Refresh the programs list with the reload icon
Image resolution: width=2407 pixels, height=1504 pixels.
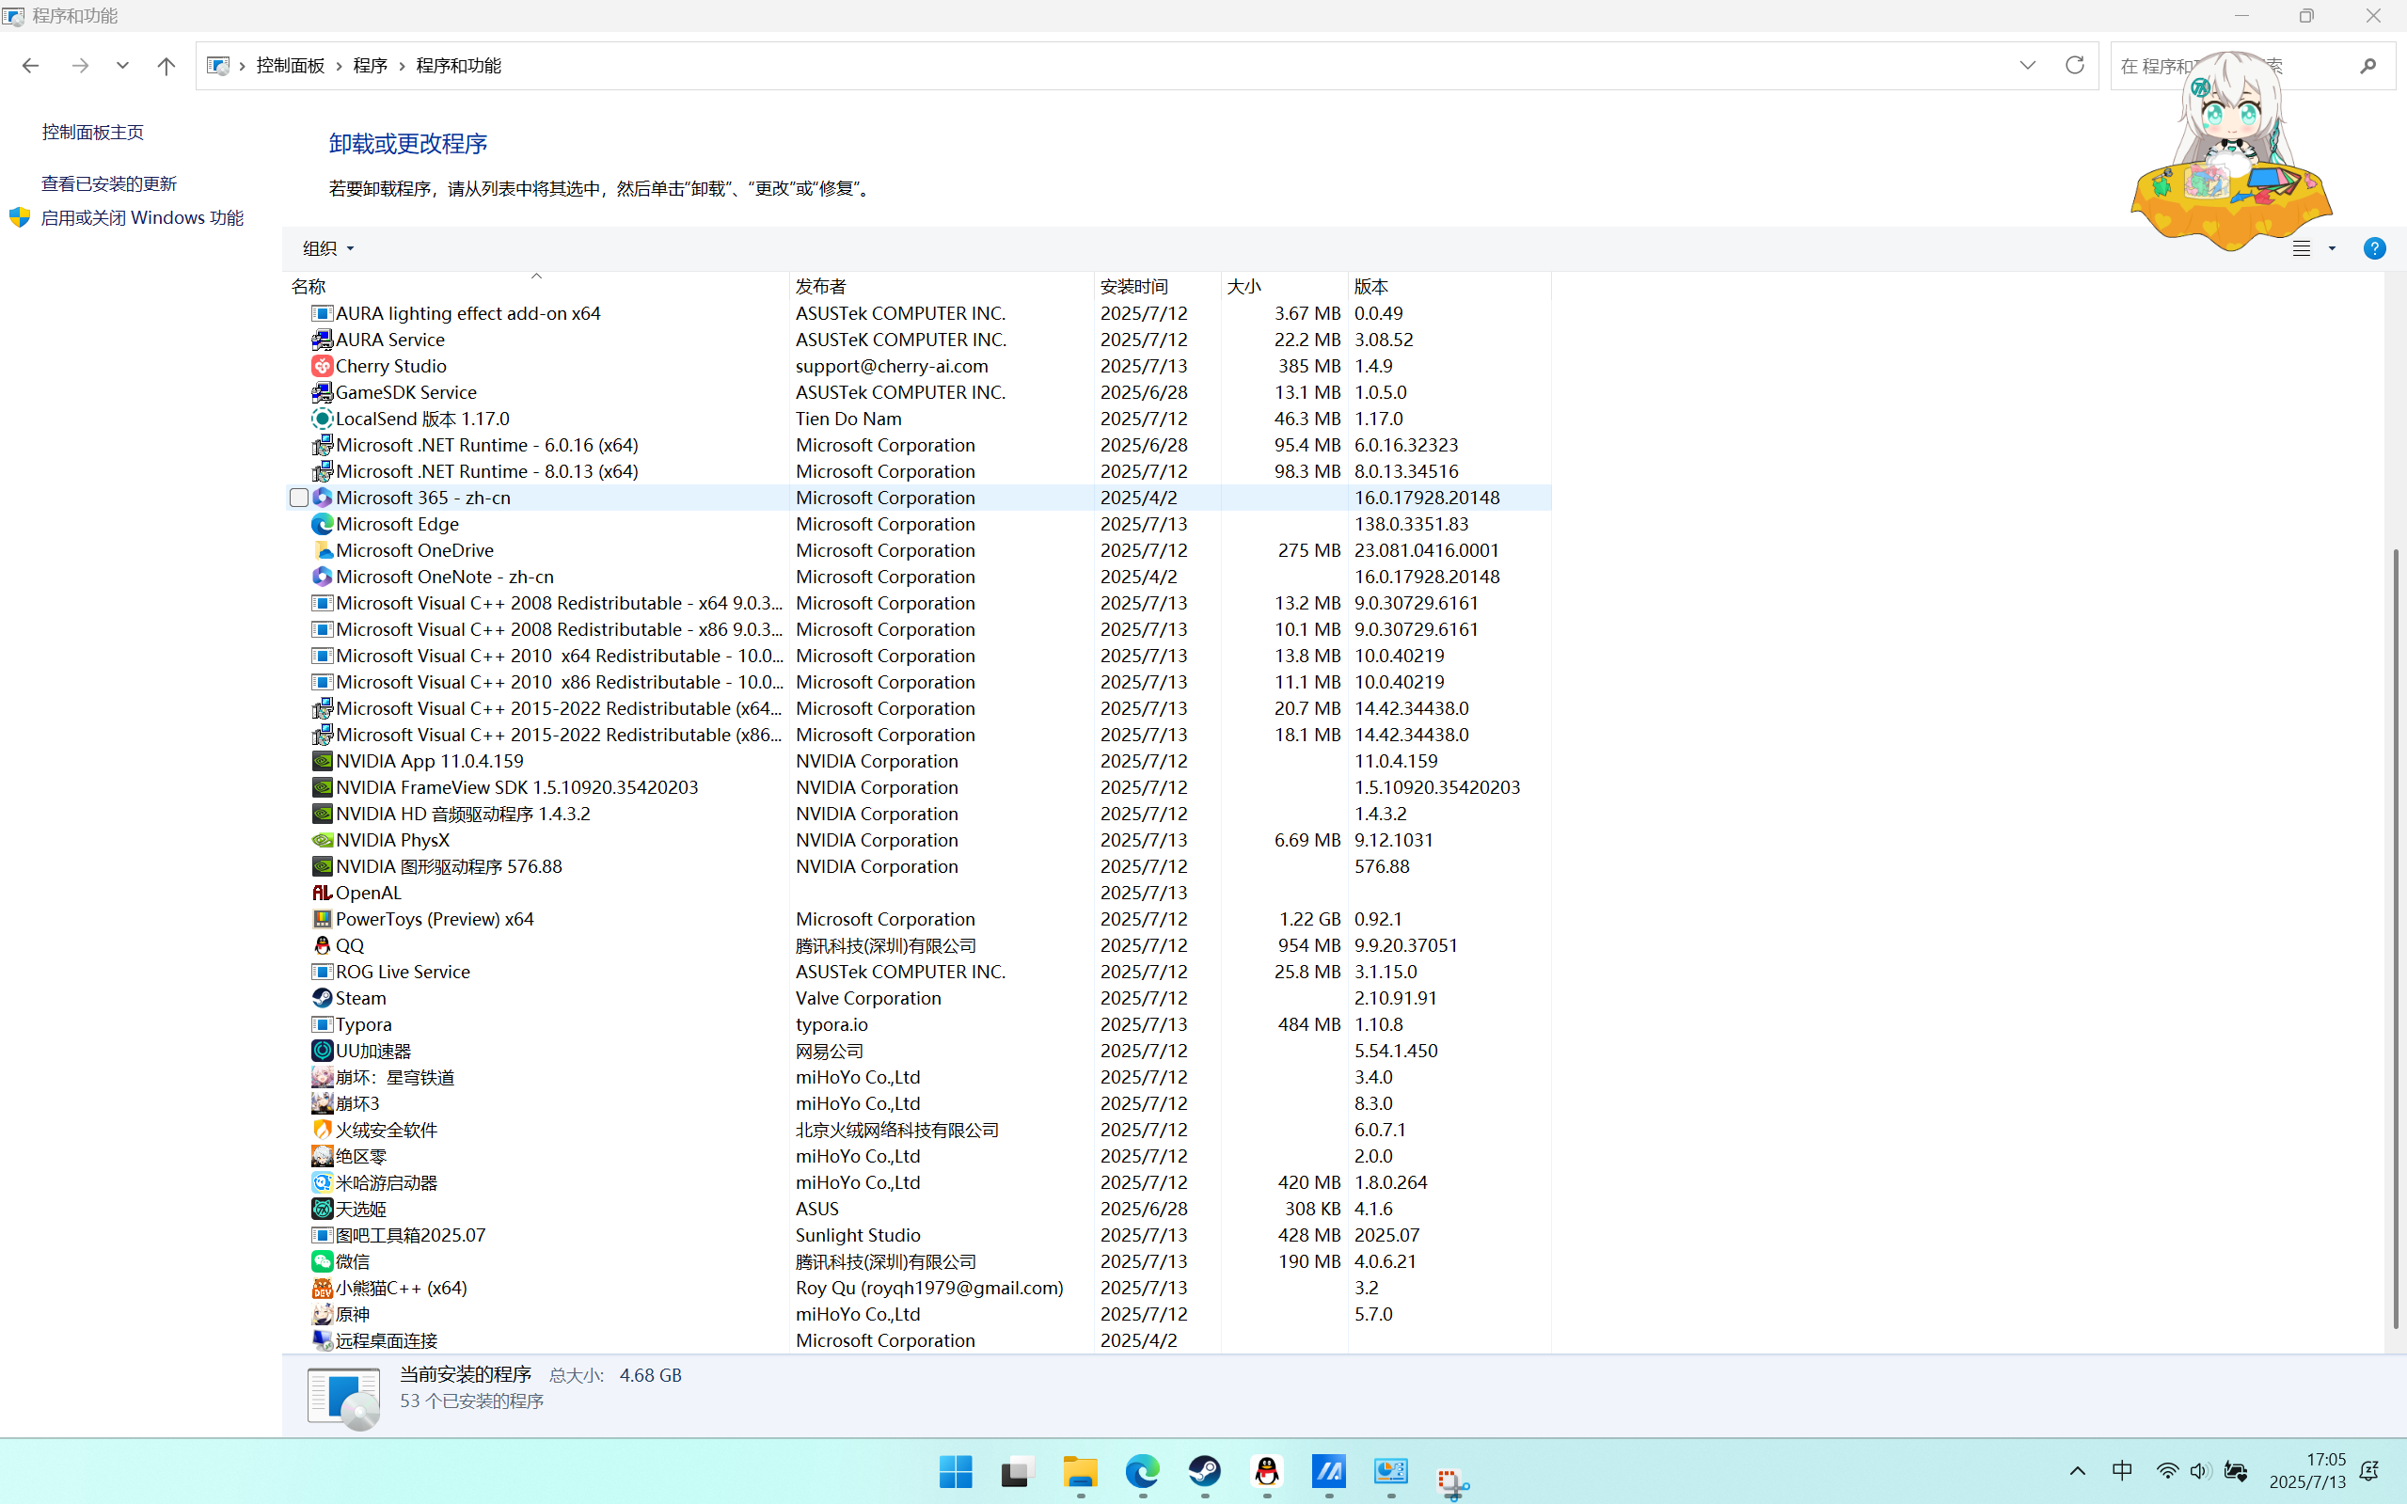coord(2075,66)
